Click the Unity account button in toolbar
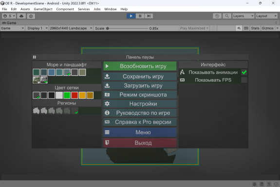The image size is (280, 187). [9, 16]
